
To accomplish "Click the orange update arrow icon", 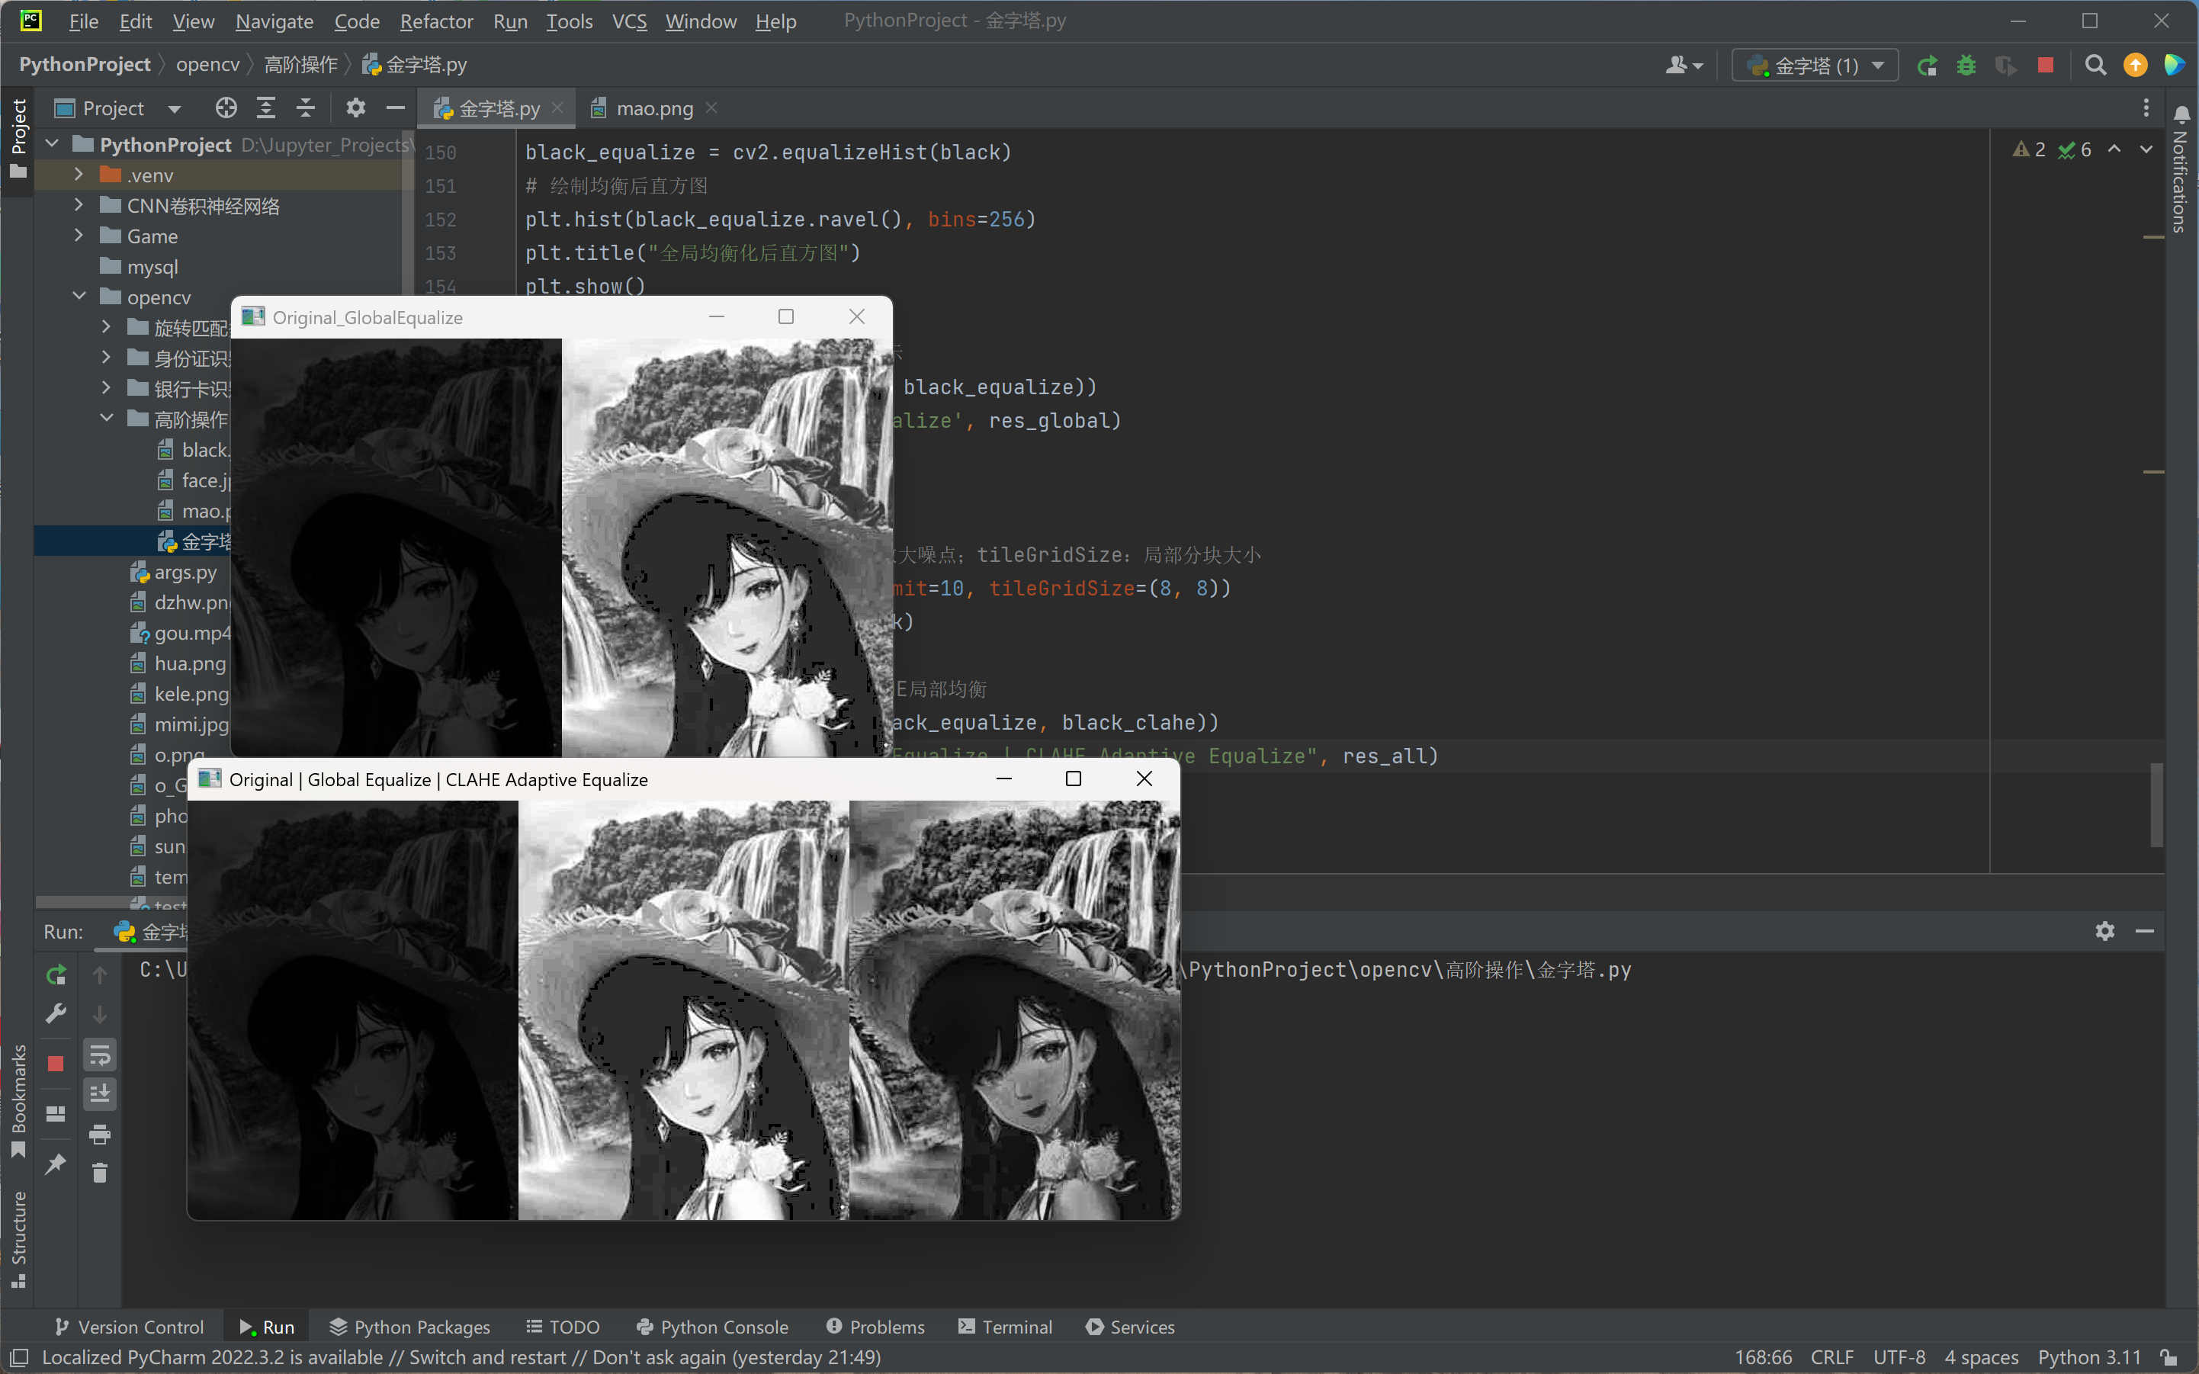I will pyautogui.click(x=2136, y=66).
